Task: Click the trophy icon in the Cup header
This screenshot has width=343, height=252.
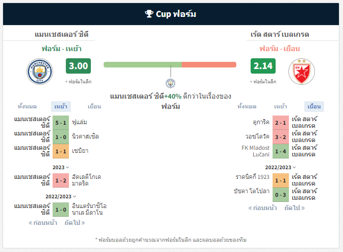Action: point(149,14)
